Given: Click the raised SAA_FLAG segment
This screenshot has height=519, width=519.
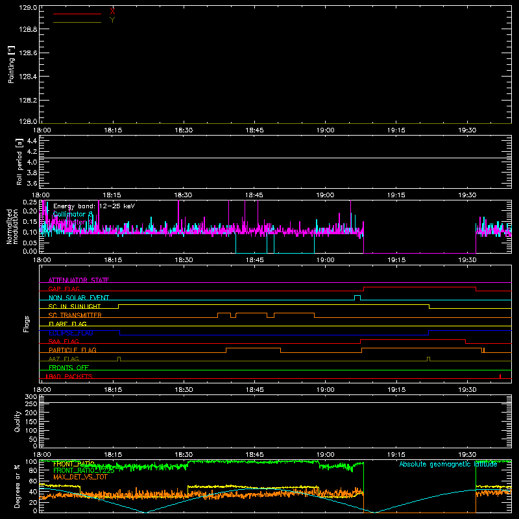Looking at the screenshot, I should (x=413, y=339).
